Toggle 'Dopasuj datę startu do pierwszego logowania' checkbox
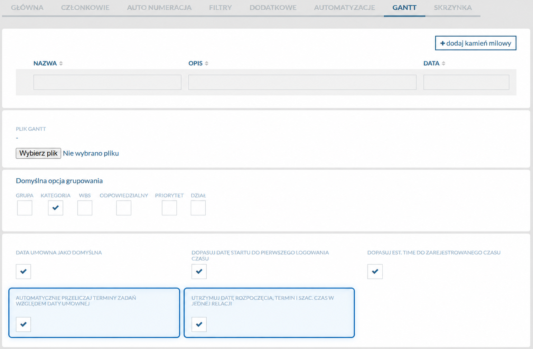Image resolution: width=533 pixels, height=349 pixels. point(199,272)
